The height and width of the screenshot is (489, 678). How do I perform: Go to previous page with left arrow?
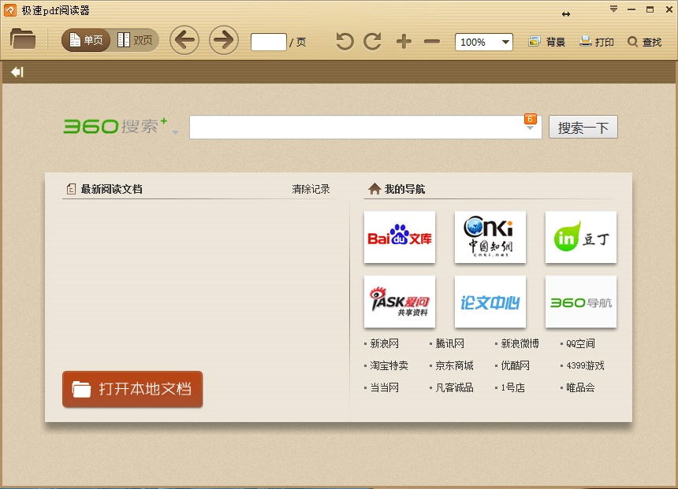pos(184,40)
